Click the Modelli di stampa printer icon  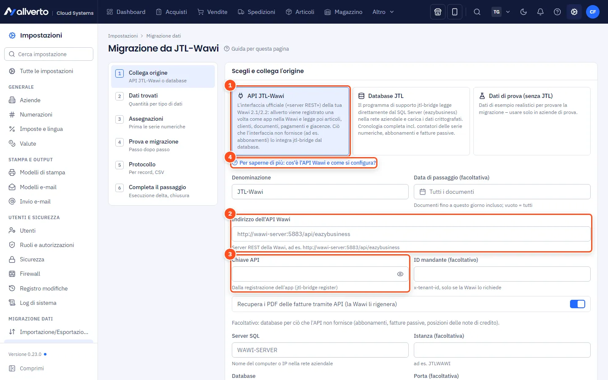click(12, 172)
